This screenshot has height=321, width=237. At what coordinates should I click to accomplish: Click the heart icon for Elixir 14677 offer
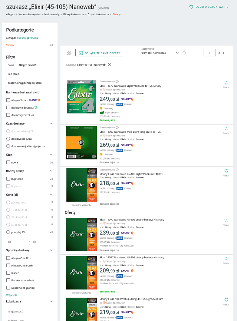226,83
